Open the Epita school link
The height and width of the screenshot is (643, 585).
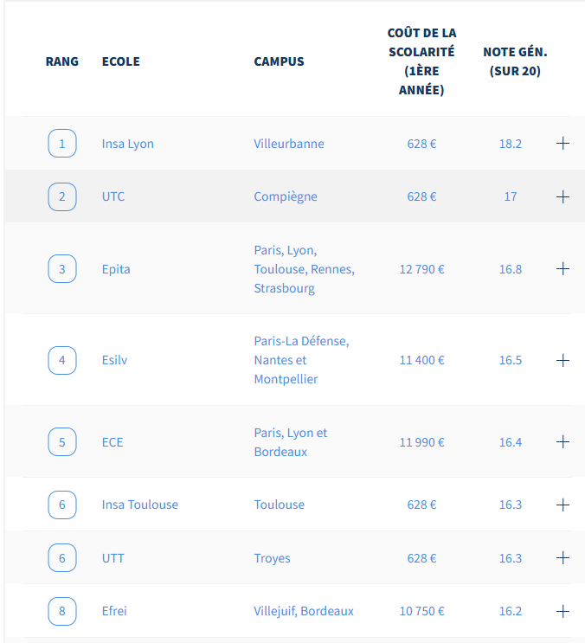coord(116,269)
